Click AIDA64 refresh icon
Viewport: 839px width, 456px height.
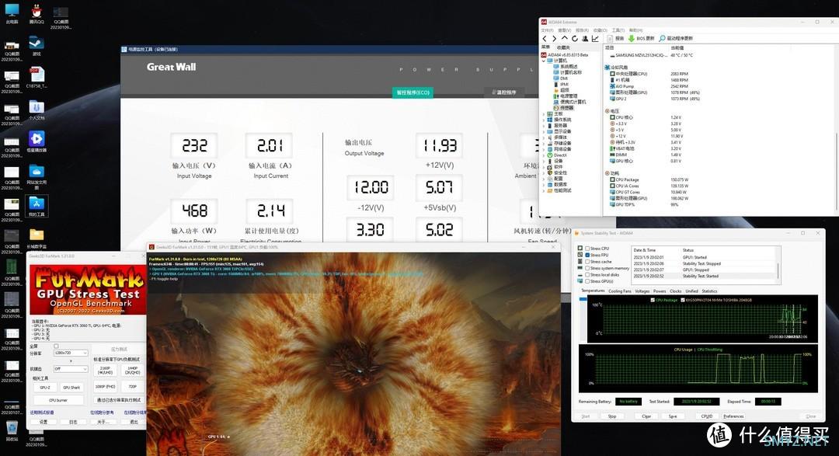point(575,39)
